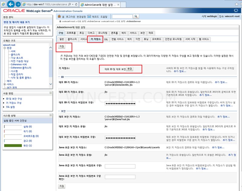Collapse the 시스템 상태 panel

tap(51, 115)
